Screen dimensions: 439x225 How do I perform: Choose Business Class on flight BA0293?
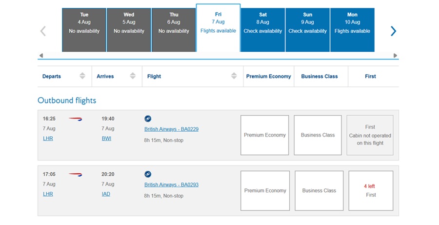[x=319, y=191]
